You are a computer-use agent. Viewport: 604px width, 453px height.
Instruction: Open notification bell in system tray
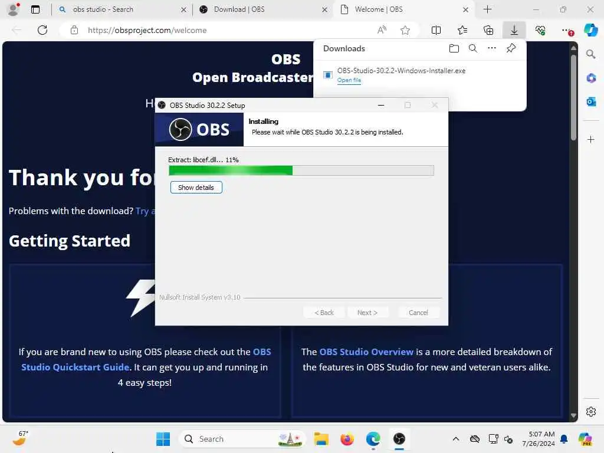coord(564,439)
